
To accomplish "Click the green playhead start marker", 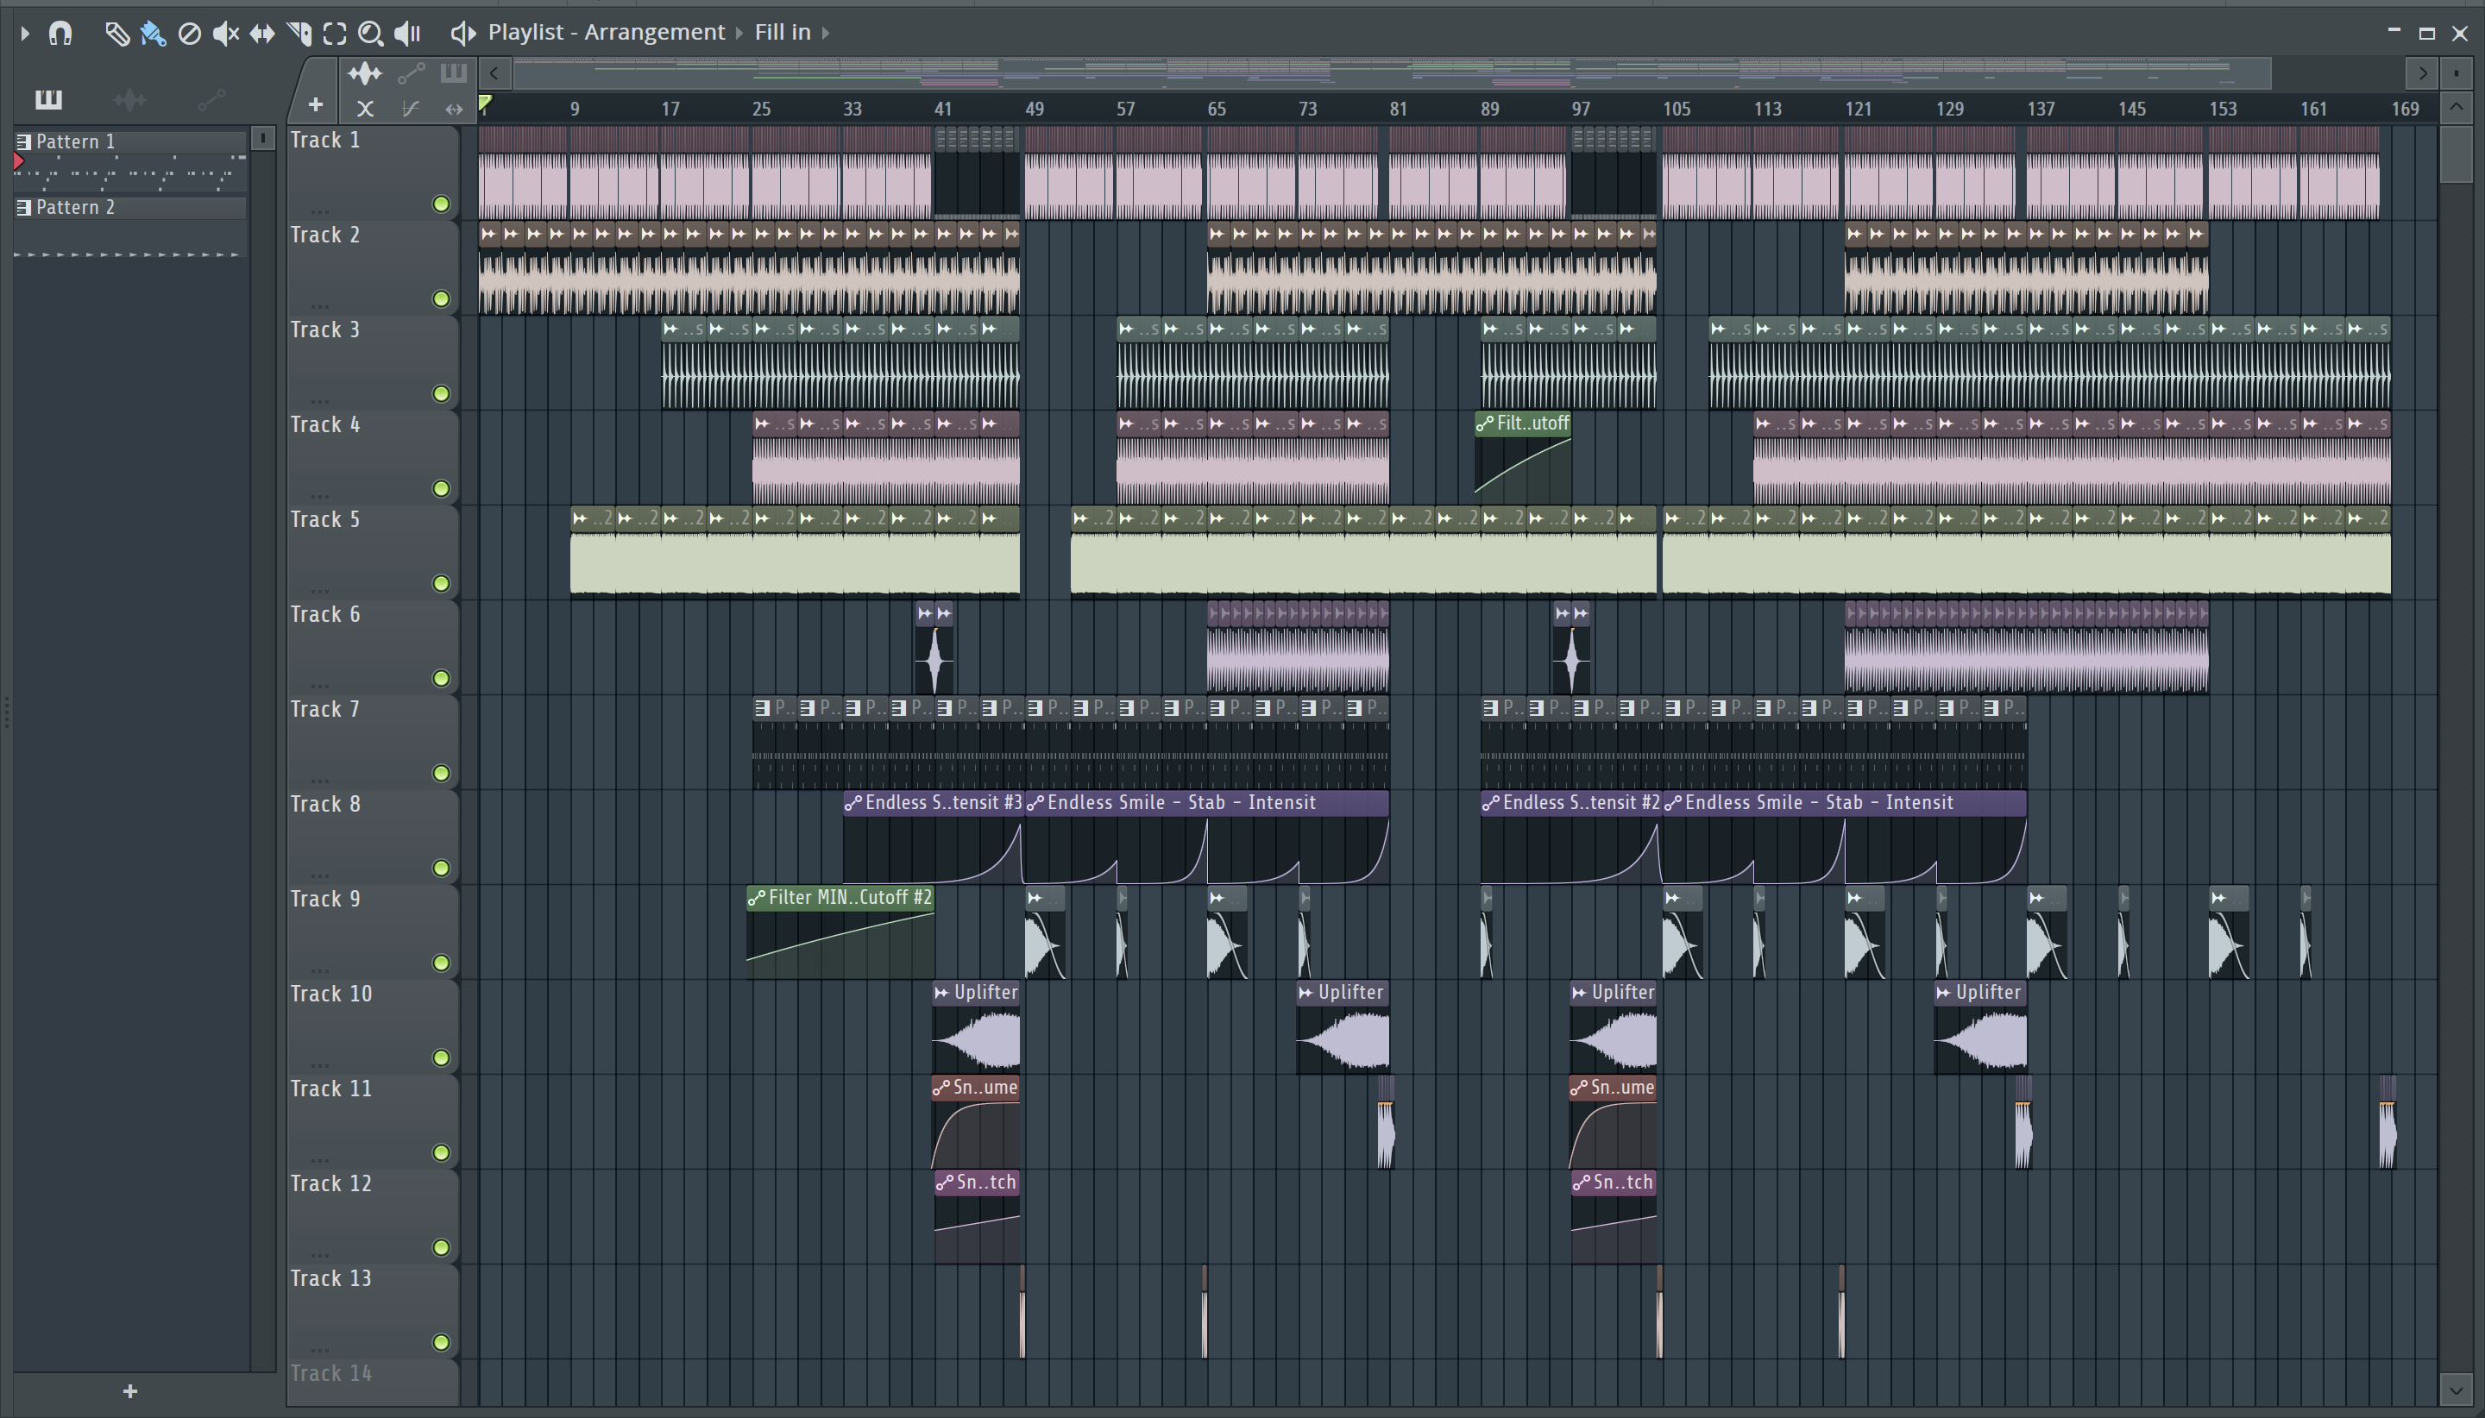I will [x=485, y=104].
